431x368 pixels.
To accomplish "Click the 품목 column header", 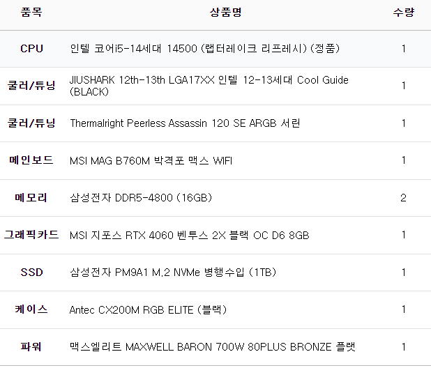I will (x=31, y=13).
